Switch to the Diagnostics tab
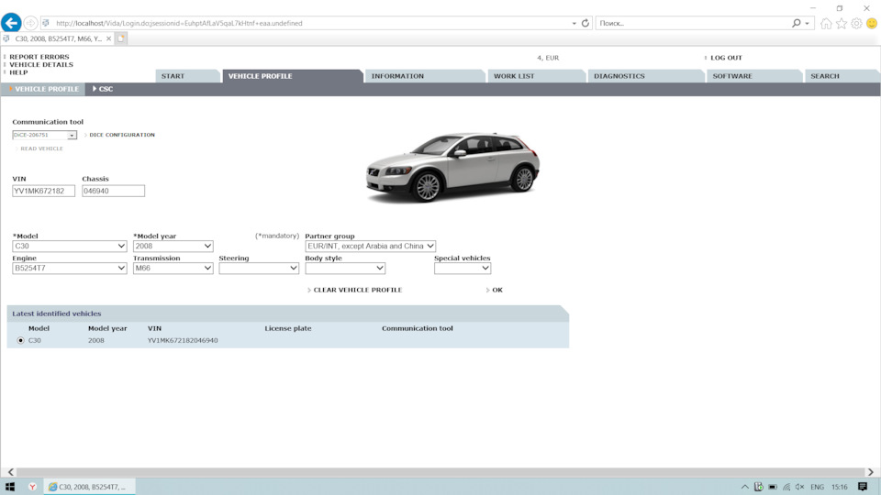Screen dimensions: 881x495 tap(619, 76)
